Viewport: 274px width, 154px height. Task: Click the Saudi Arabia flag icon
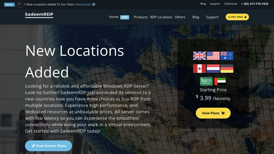(206, 81)
